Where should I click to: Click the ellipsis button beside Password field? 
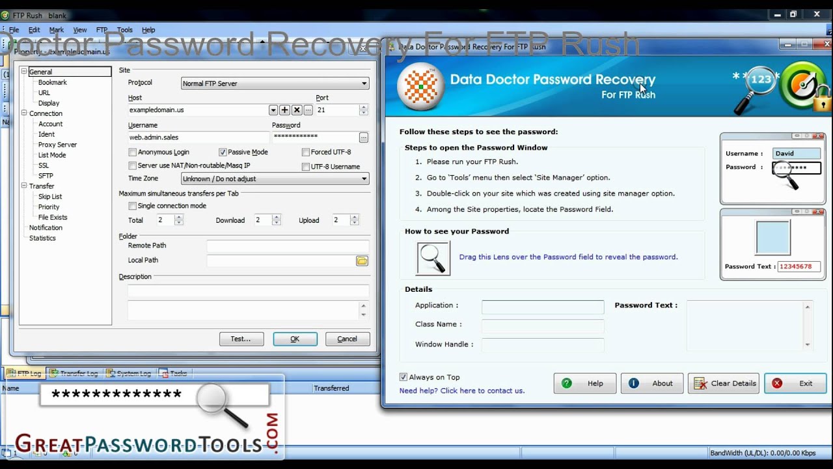[x=363, y=137]
